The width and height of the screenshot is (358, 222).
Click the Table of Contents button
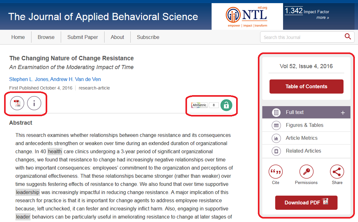(306, 87)
